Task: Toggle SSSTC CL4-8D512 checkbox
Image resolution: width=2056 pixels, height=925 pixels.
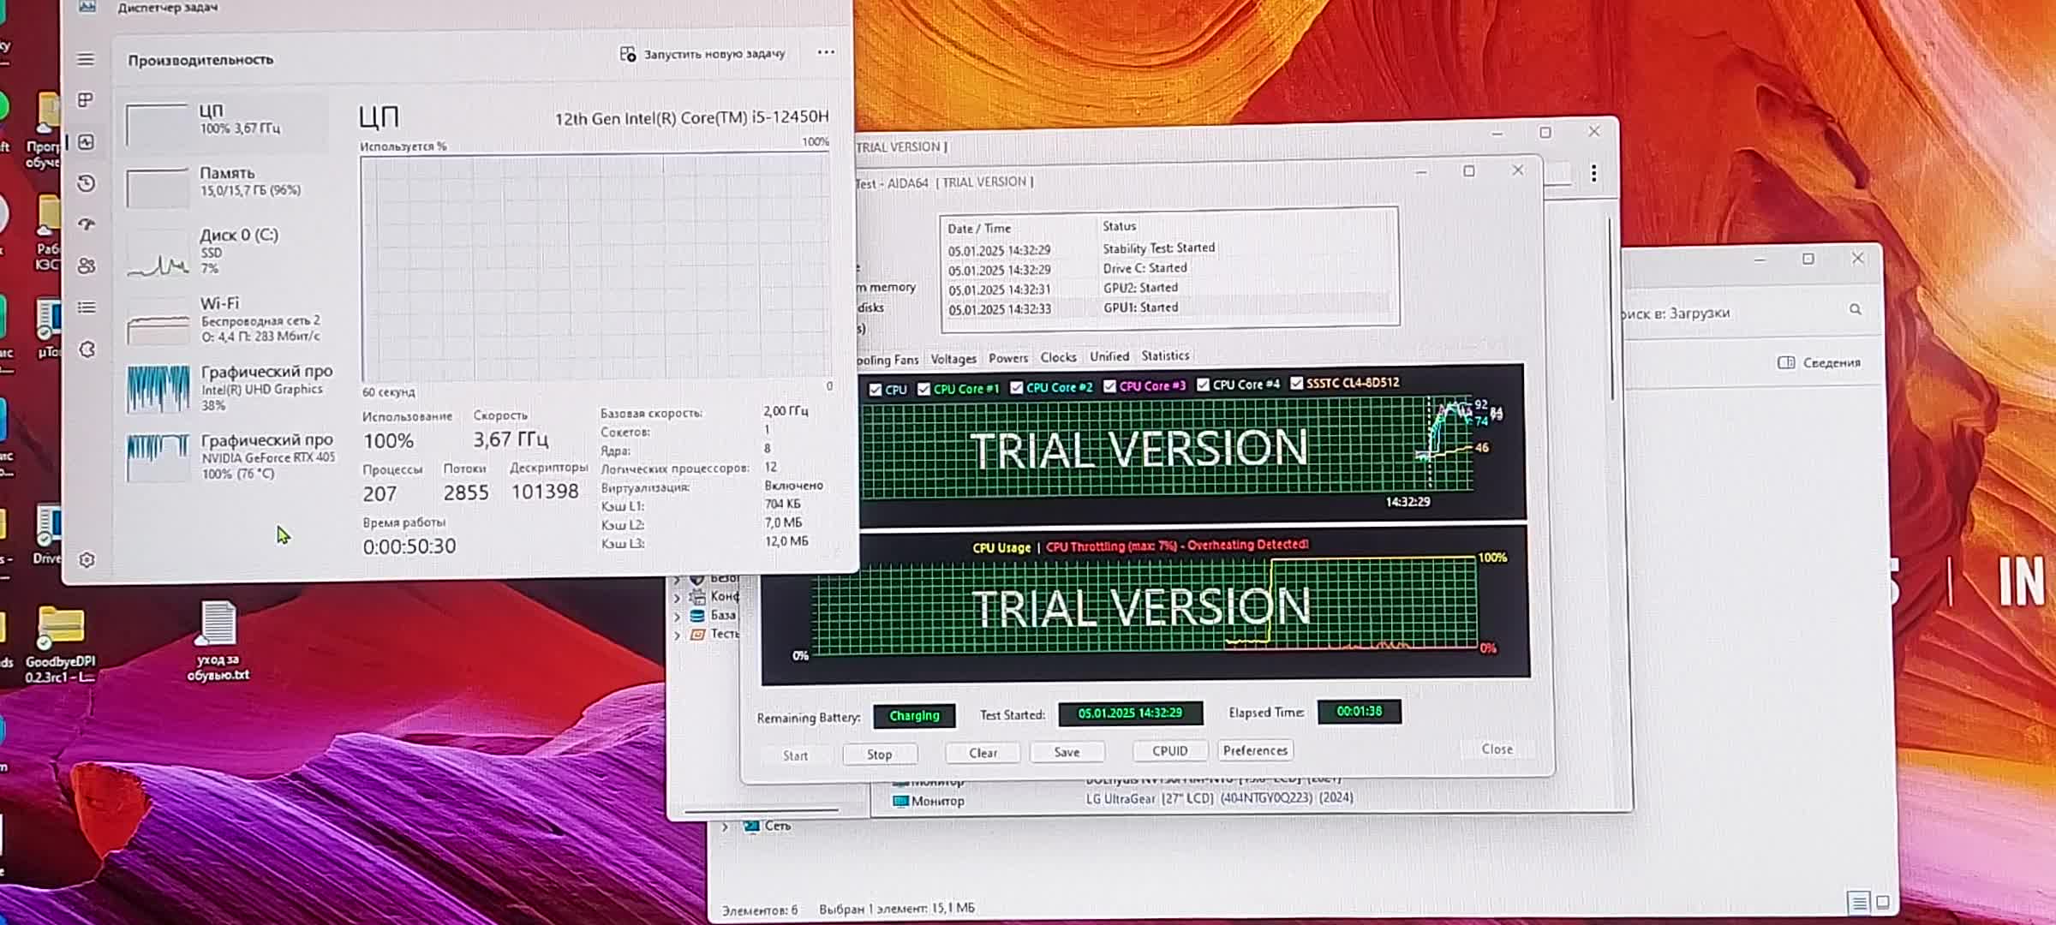Action: coord(1296,383)
